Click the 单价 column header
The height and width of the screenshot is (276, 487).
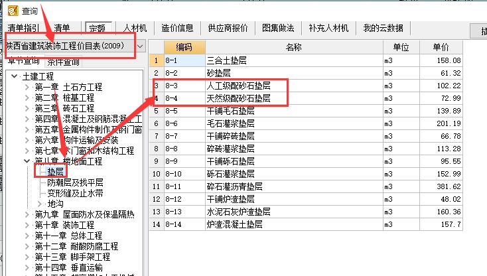pos(441,47)
